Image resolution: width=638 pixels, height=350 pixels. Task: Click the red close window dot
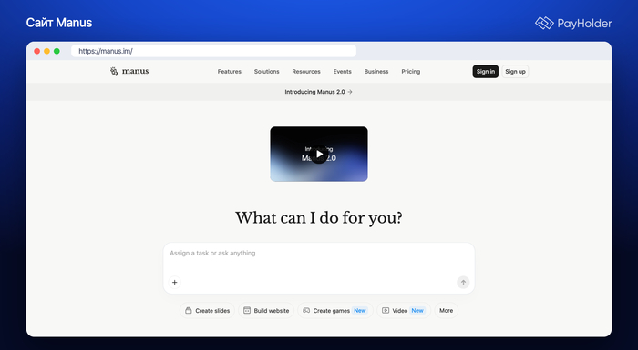click(37, 51)
